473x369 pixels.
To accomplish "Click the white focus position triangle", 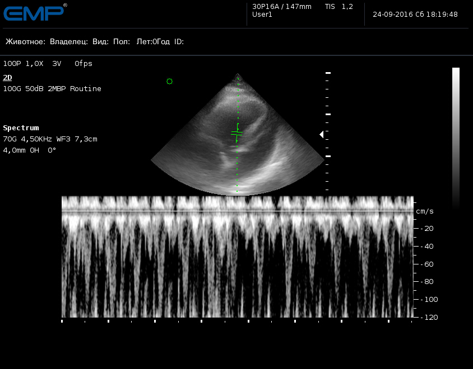I will point(322,134).
